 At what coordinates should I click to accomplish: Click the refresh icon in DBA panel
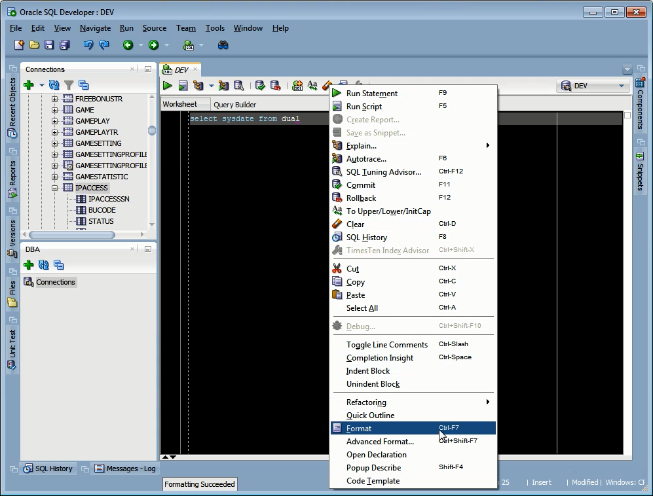pyautogui.click(x=43, y=265)
